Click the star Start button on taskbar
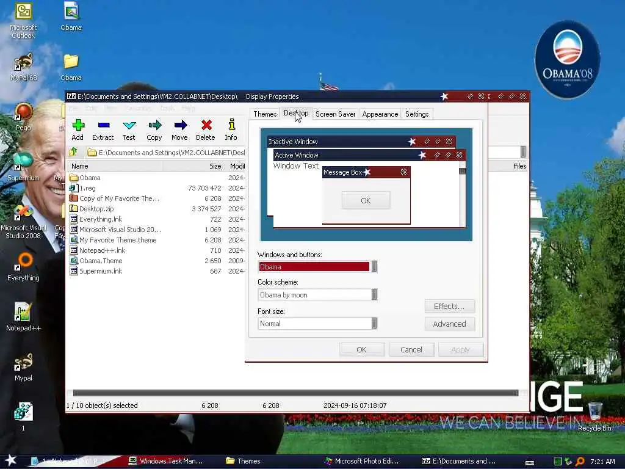 (x=10, y=460)
